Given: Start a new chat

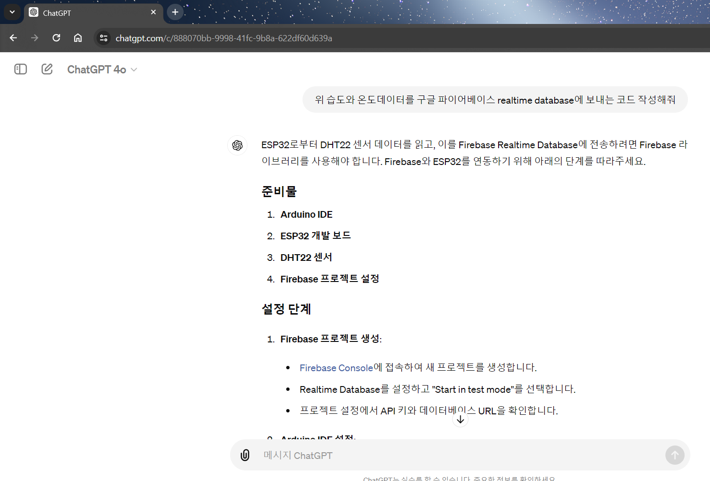Looking at the screenshot, I should click(x=47, y=69).
